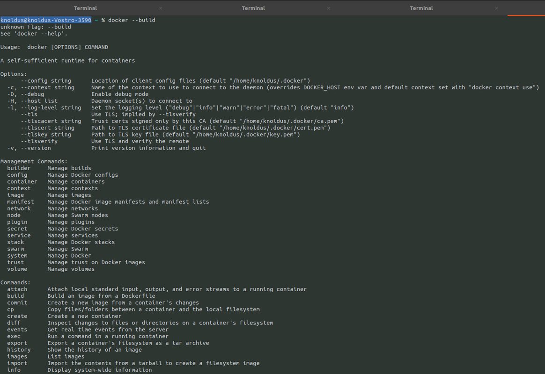This screenshot has height=374, width=545.
Task: Click 'List images' description
Action: pyautogui.click(x=66, y=356)
